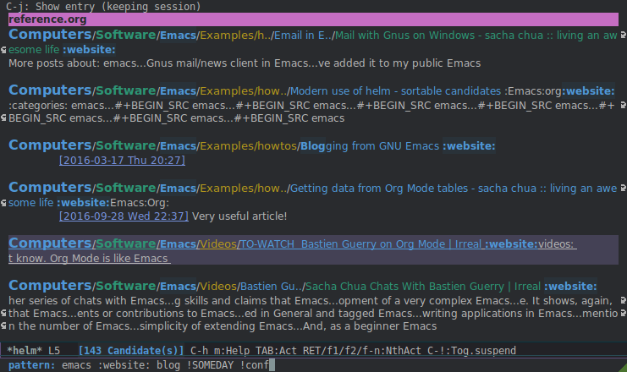Click the 'C-j: Show entry (keeping session)' header line
The image size is (627, 372).
point(103,7)
